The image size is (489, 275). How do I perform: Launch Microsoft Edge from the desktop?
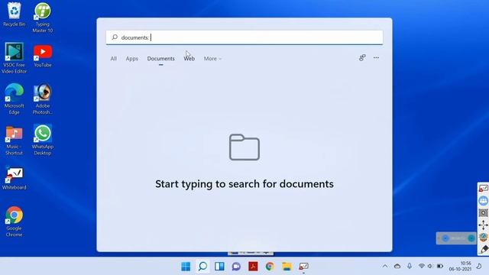(14, 99)
